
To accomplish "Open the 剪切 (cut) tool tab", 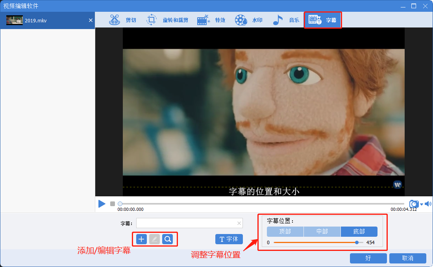I will tap(122, 20).
